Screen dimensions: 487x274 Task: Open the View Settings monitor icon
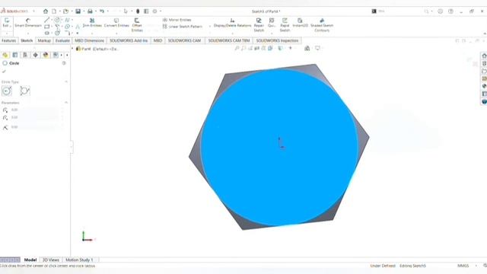coord(317,48)
